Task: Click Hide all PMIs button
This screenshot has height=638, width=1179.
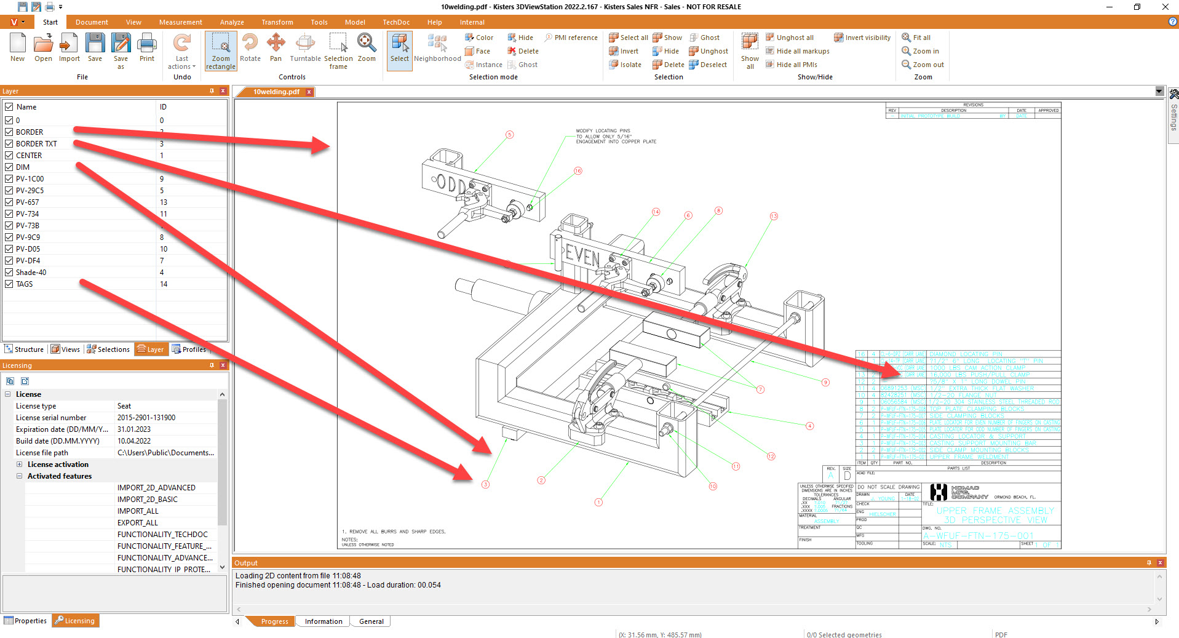Action: pos(792,65)
